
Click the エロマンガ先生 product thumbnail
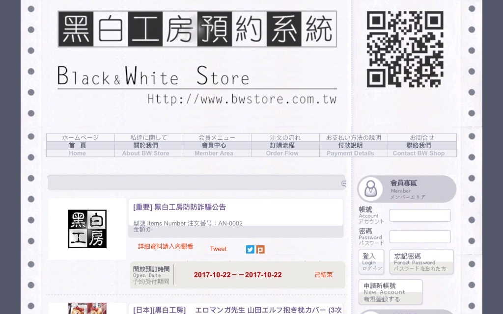87,308
